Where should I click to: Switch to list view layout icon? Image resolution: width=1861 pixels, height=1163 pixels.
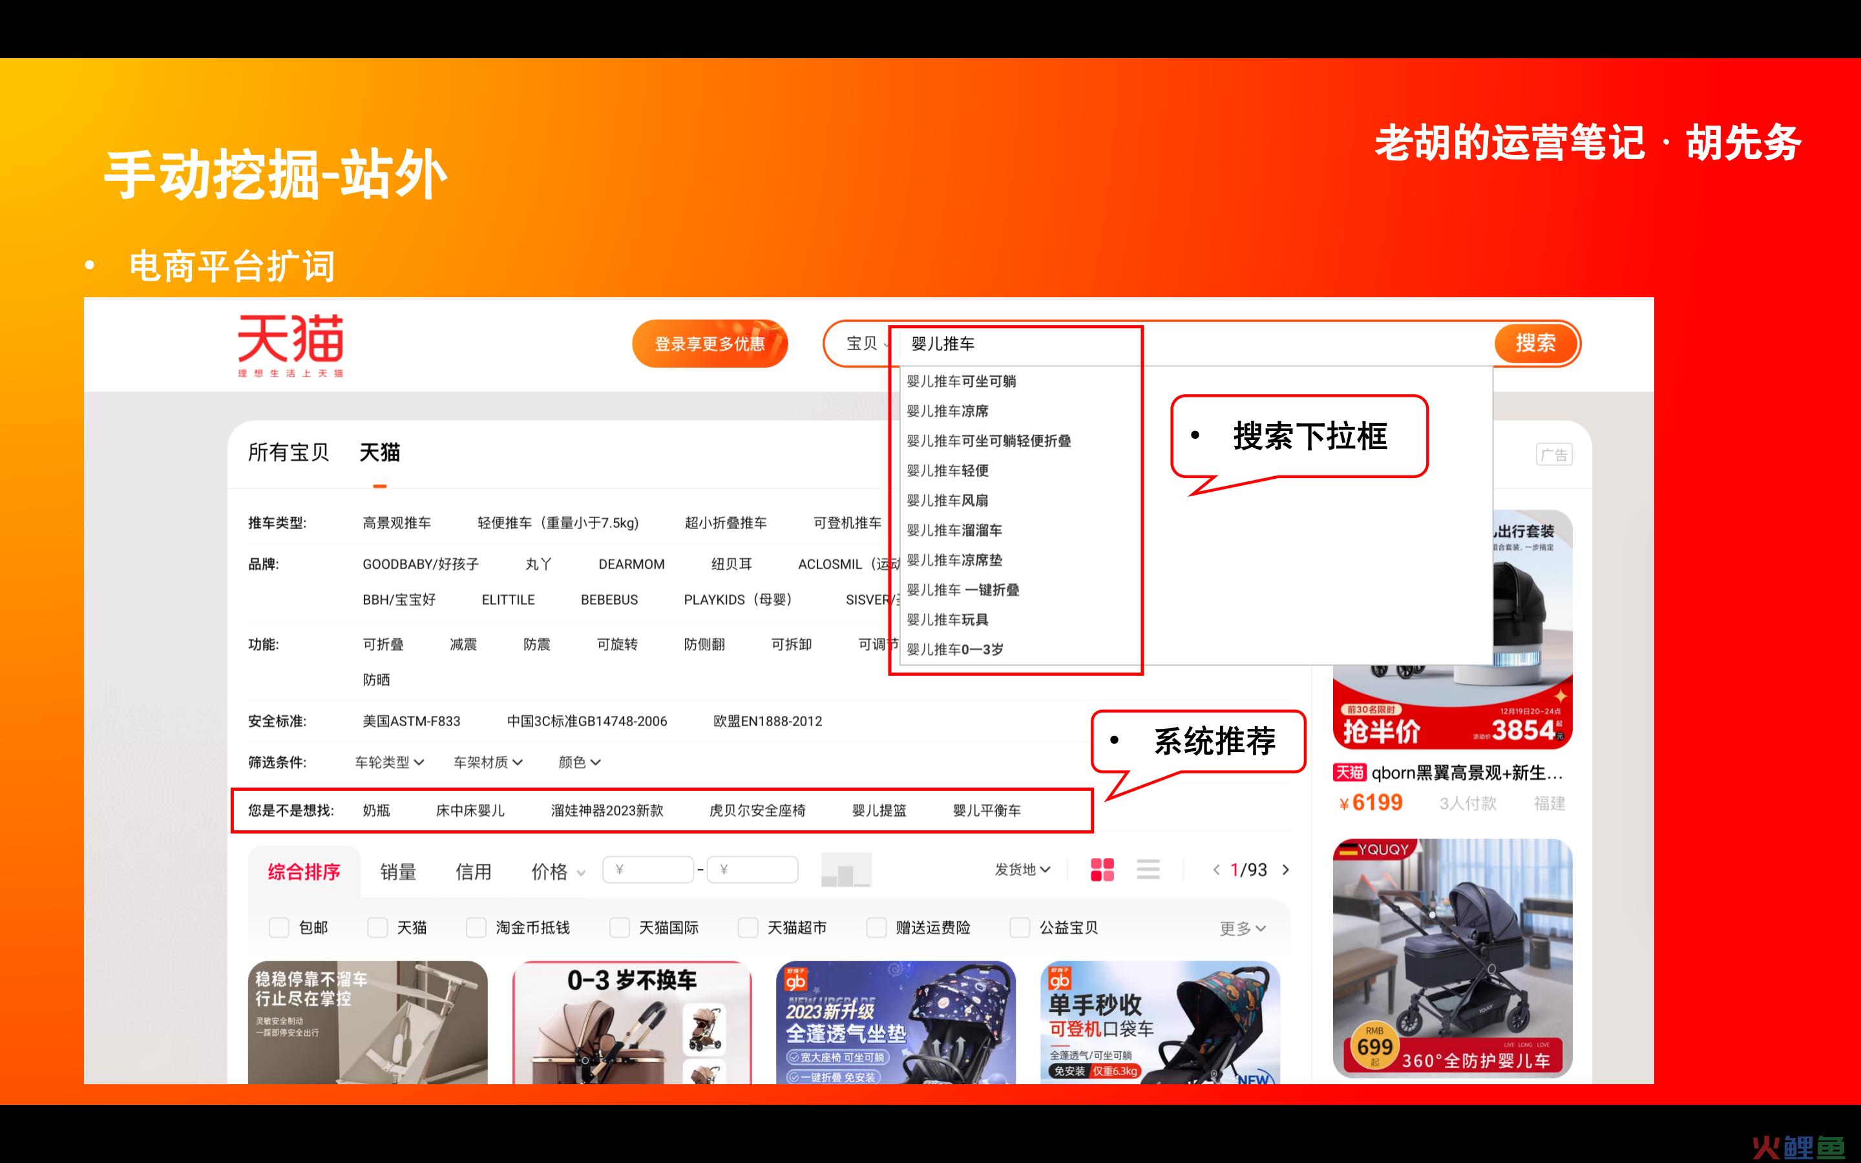[1148, 870]
